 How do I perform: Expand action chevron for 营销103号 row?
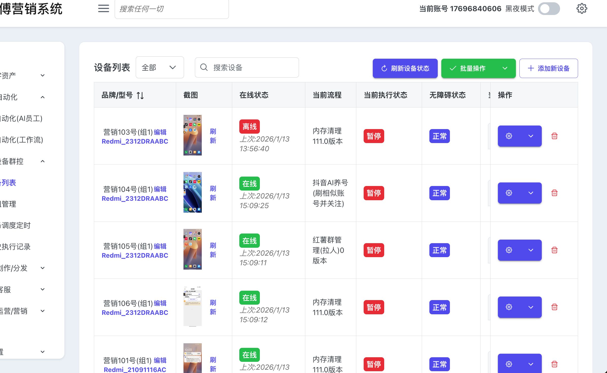coord(531,136)
